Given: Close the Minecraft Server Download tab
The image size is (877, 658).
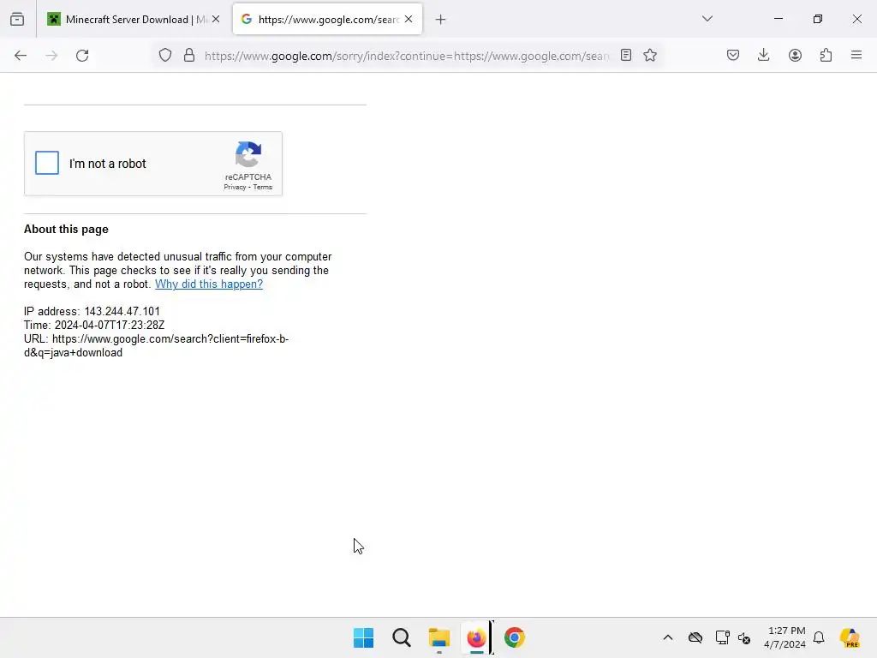Looking at the screenshot, I should point(216,20).
